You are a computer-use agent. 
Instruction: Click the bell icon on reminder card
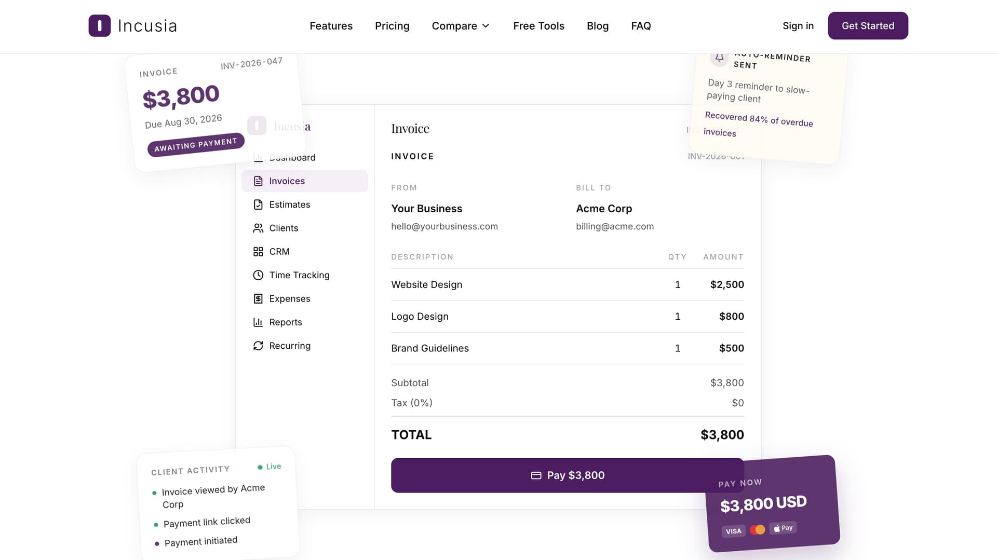719,57
